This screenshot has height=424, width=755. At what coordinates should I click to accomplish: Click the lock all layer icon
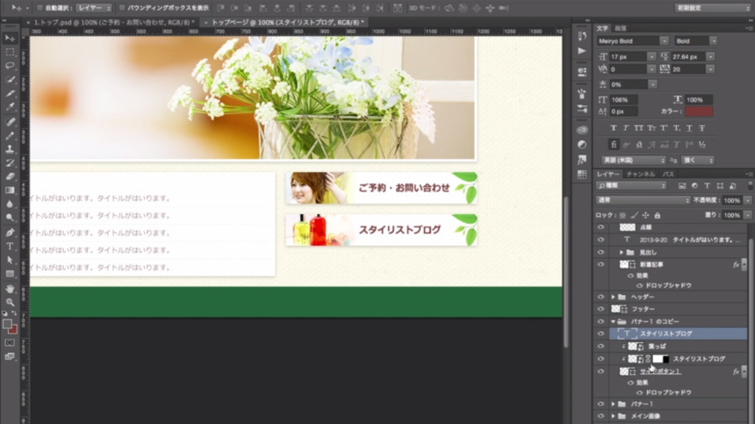point(658,215)
